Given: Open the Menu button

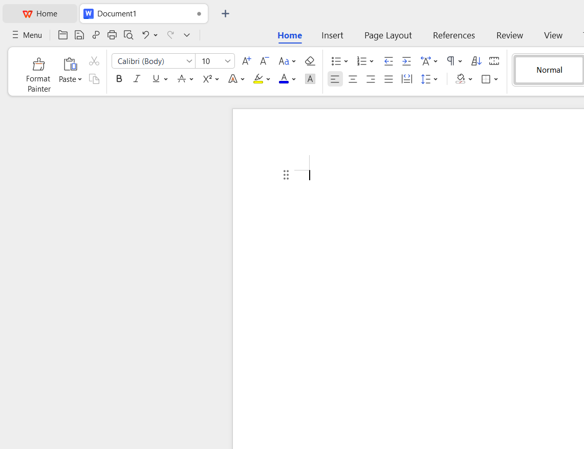Looking at the screenshot, I should point(27,35).
